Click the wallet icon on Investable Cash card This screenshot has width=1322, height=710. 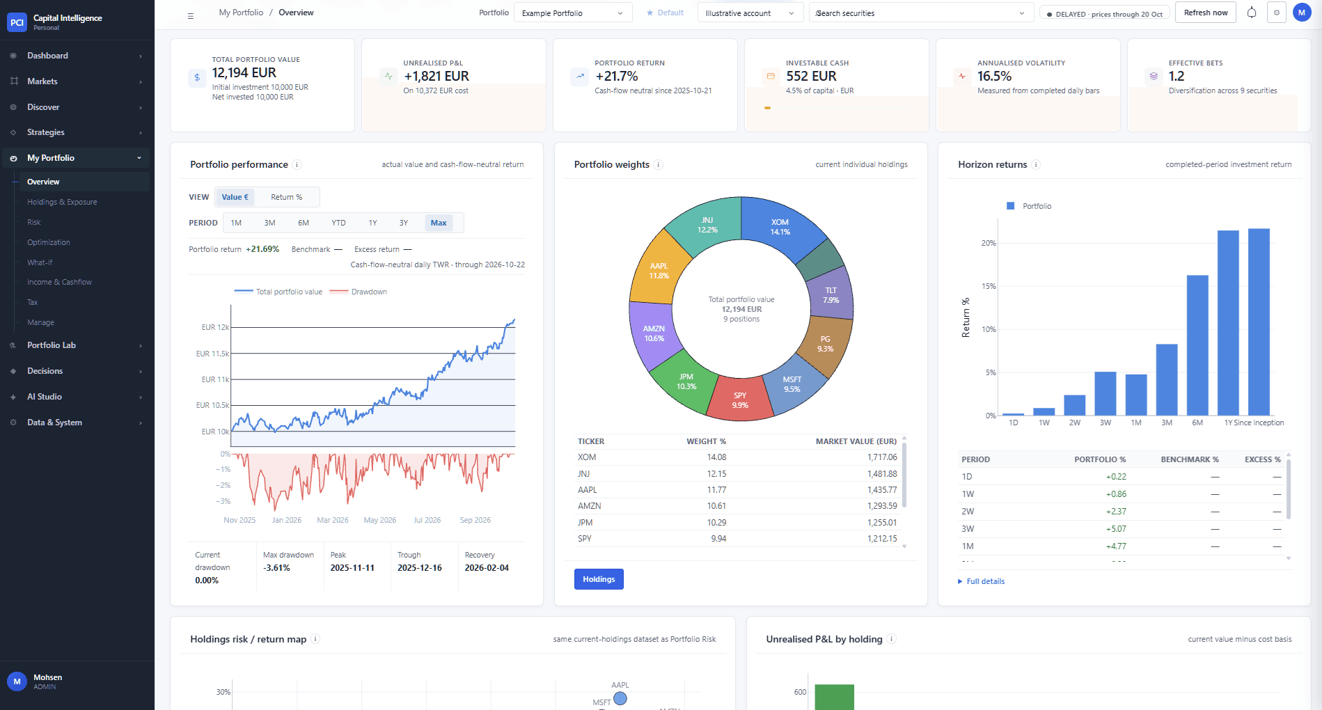click(771, 77)
